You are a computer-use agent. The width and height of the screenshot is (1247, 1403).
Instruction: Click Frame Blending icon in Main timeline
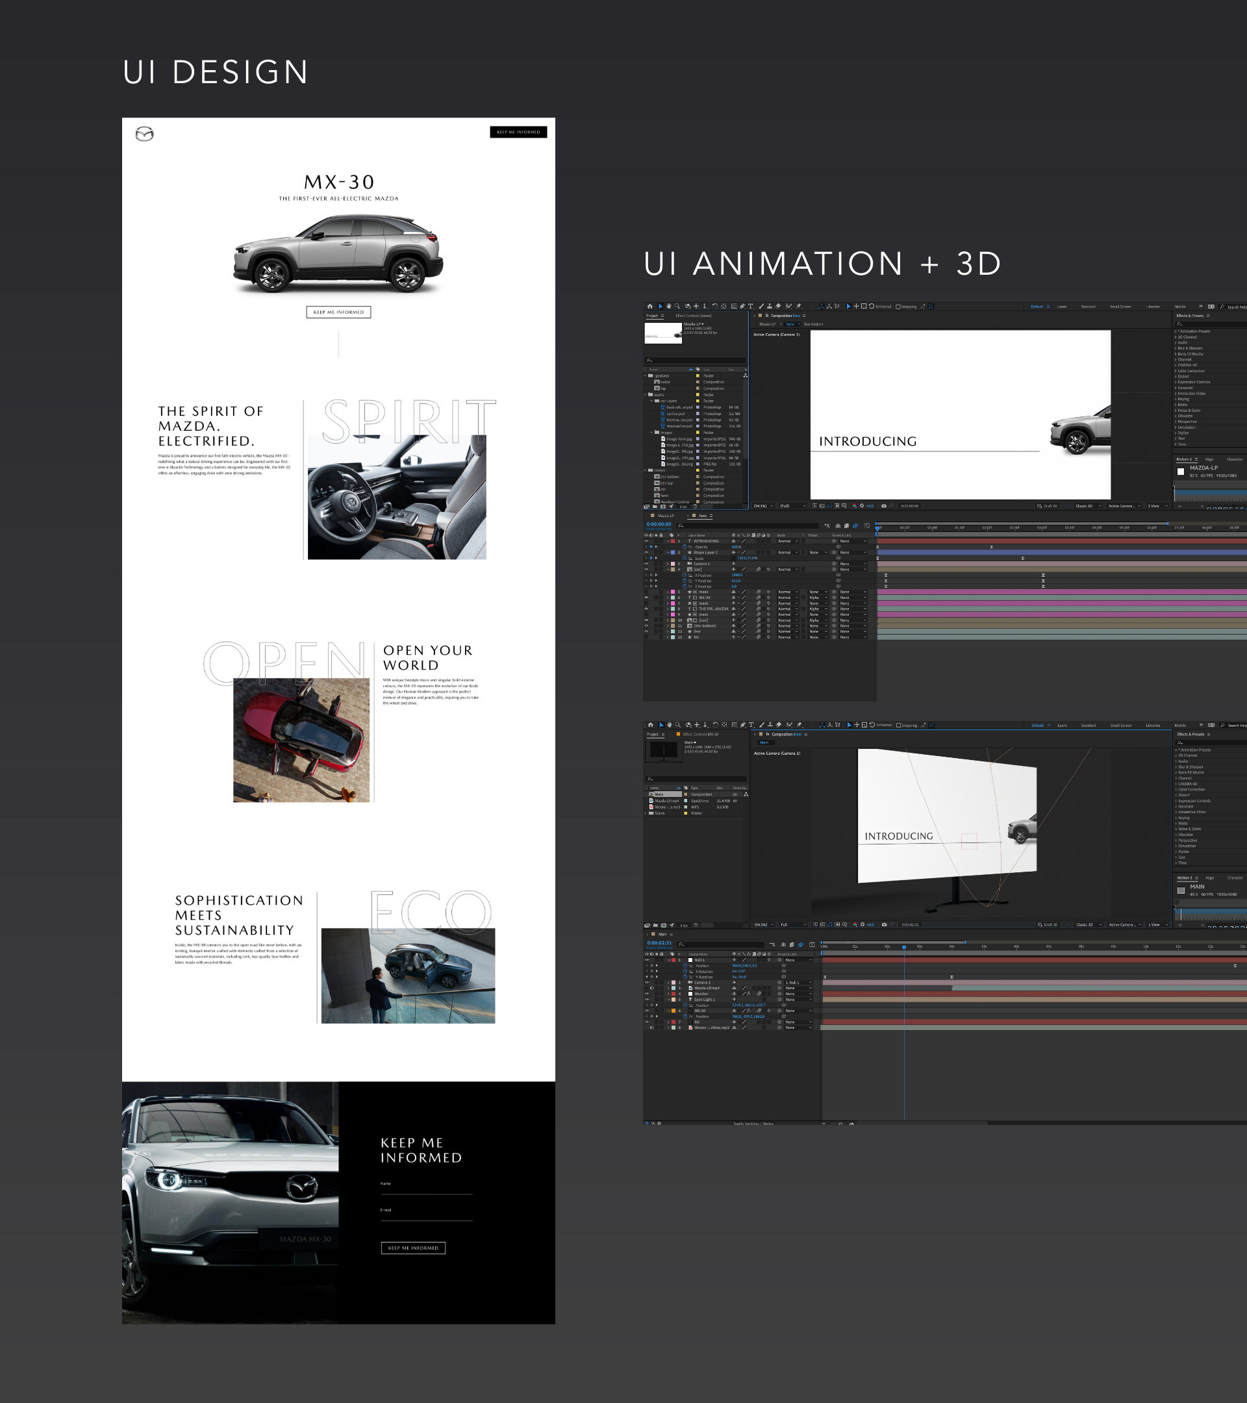click(x=791, y=944)
